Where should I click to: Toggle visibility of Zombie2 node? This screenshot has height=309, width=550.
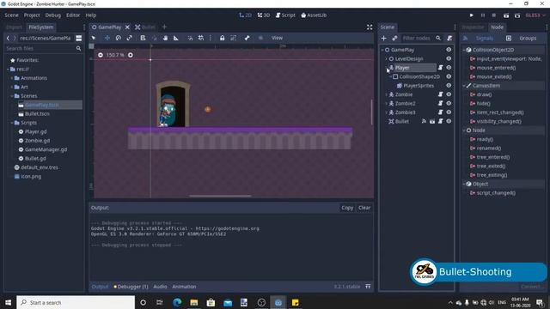click(x=449, y=103)
